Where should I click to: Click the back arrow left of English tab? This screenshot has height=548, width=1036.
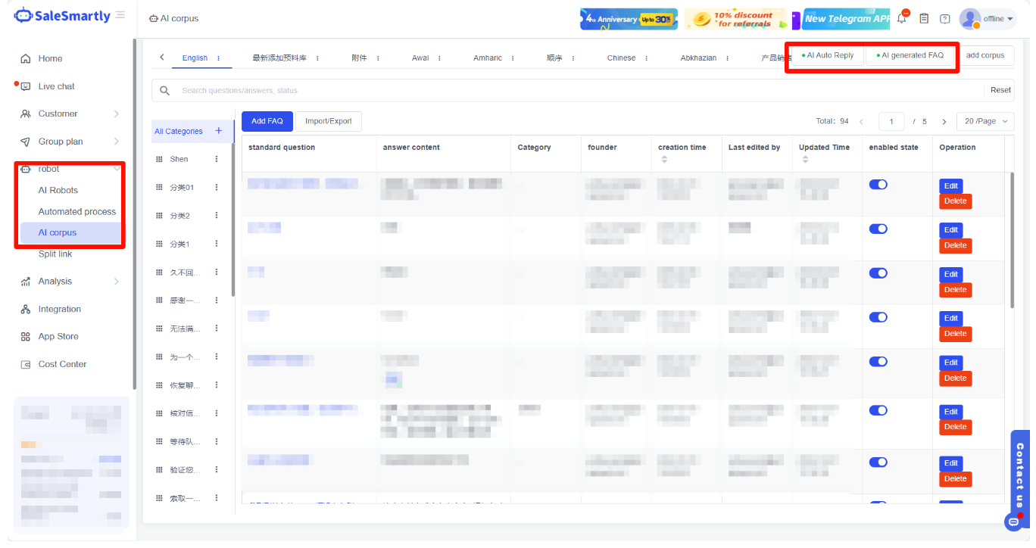[x=161, y=58]
